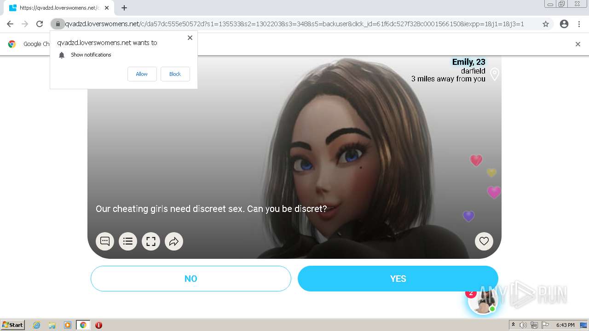Open the Chrome profile account icon

click(x=564, y=24)
